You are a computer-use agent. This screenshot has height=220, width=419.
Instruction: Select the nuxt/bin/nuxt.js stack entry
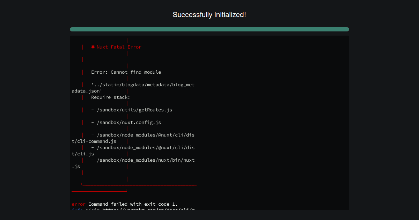tap(143, 160)
